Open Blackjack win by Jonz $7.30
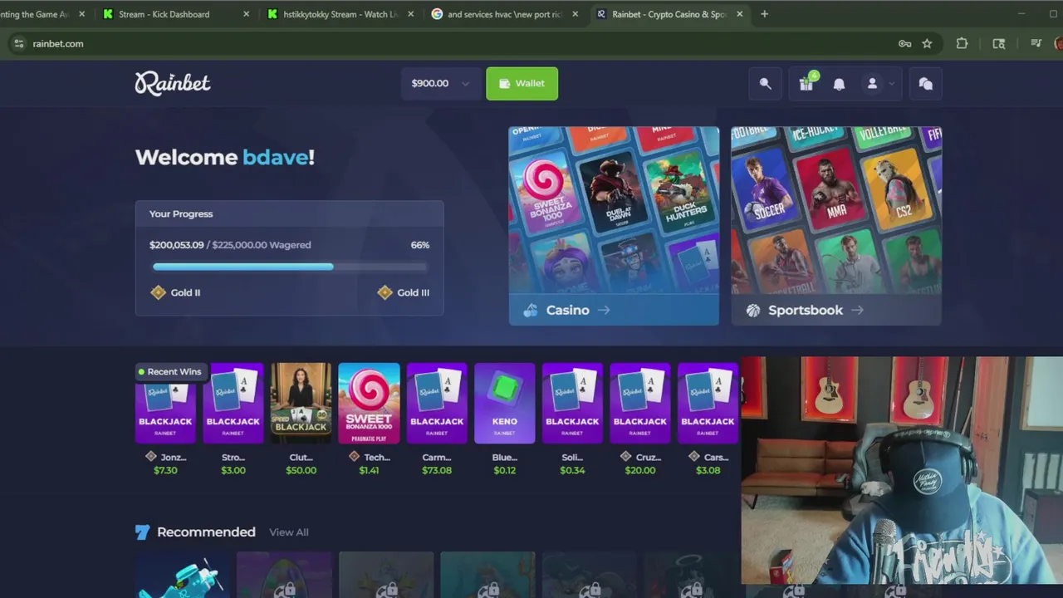The width and height of the screenshot is (1063, 598). [x=165, y=403]
